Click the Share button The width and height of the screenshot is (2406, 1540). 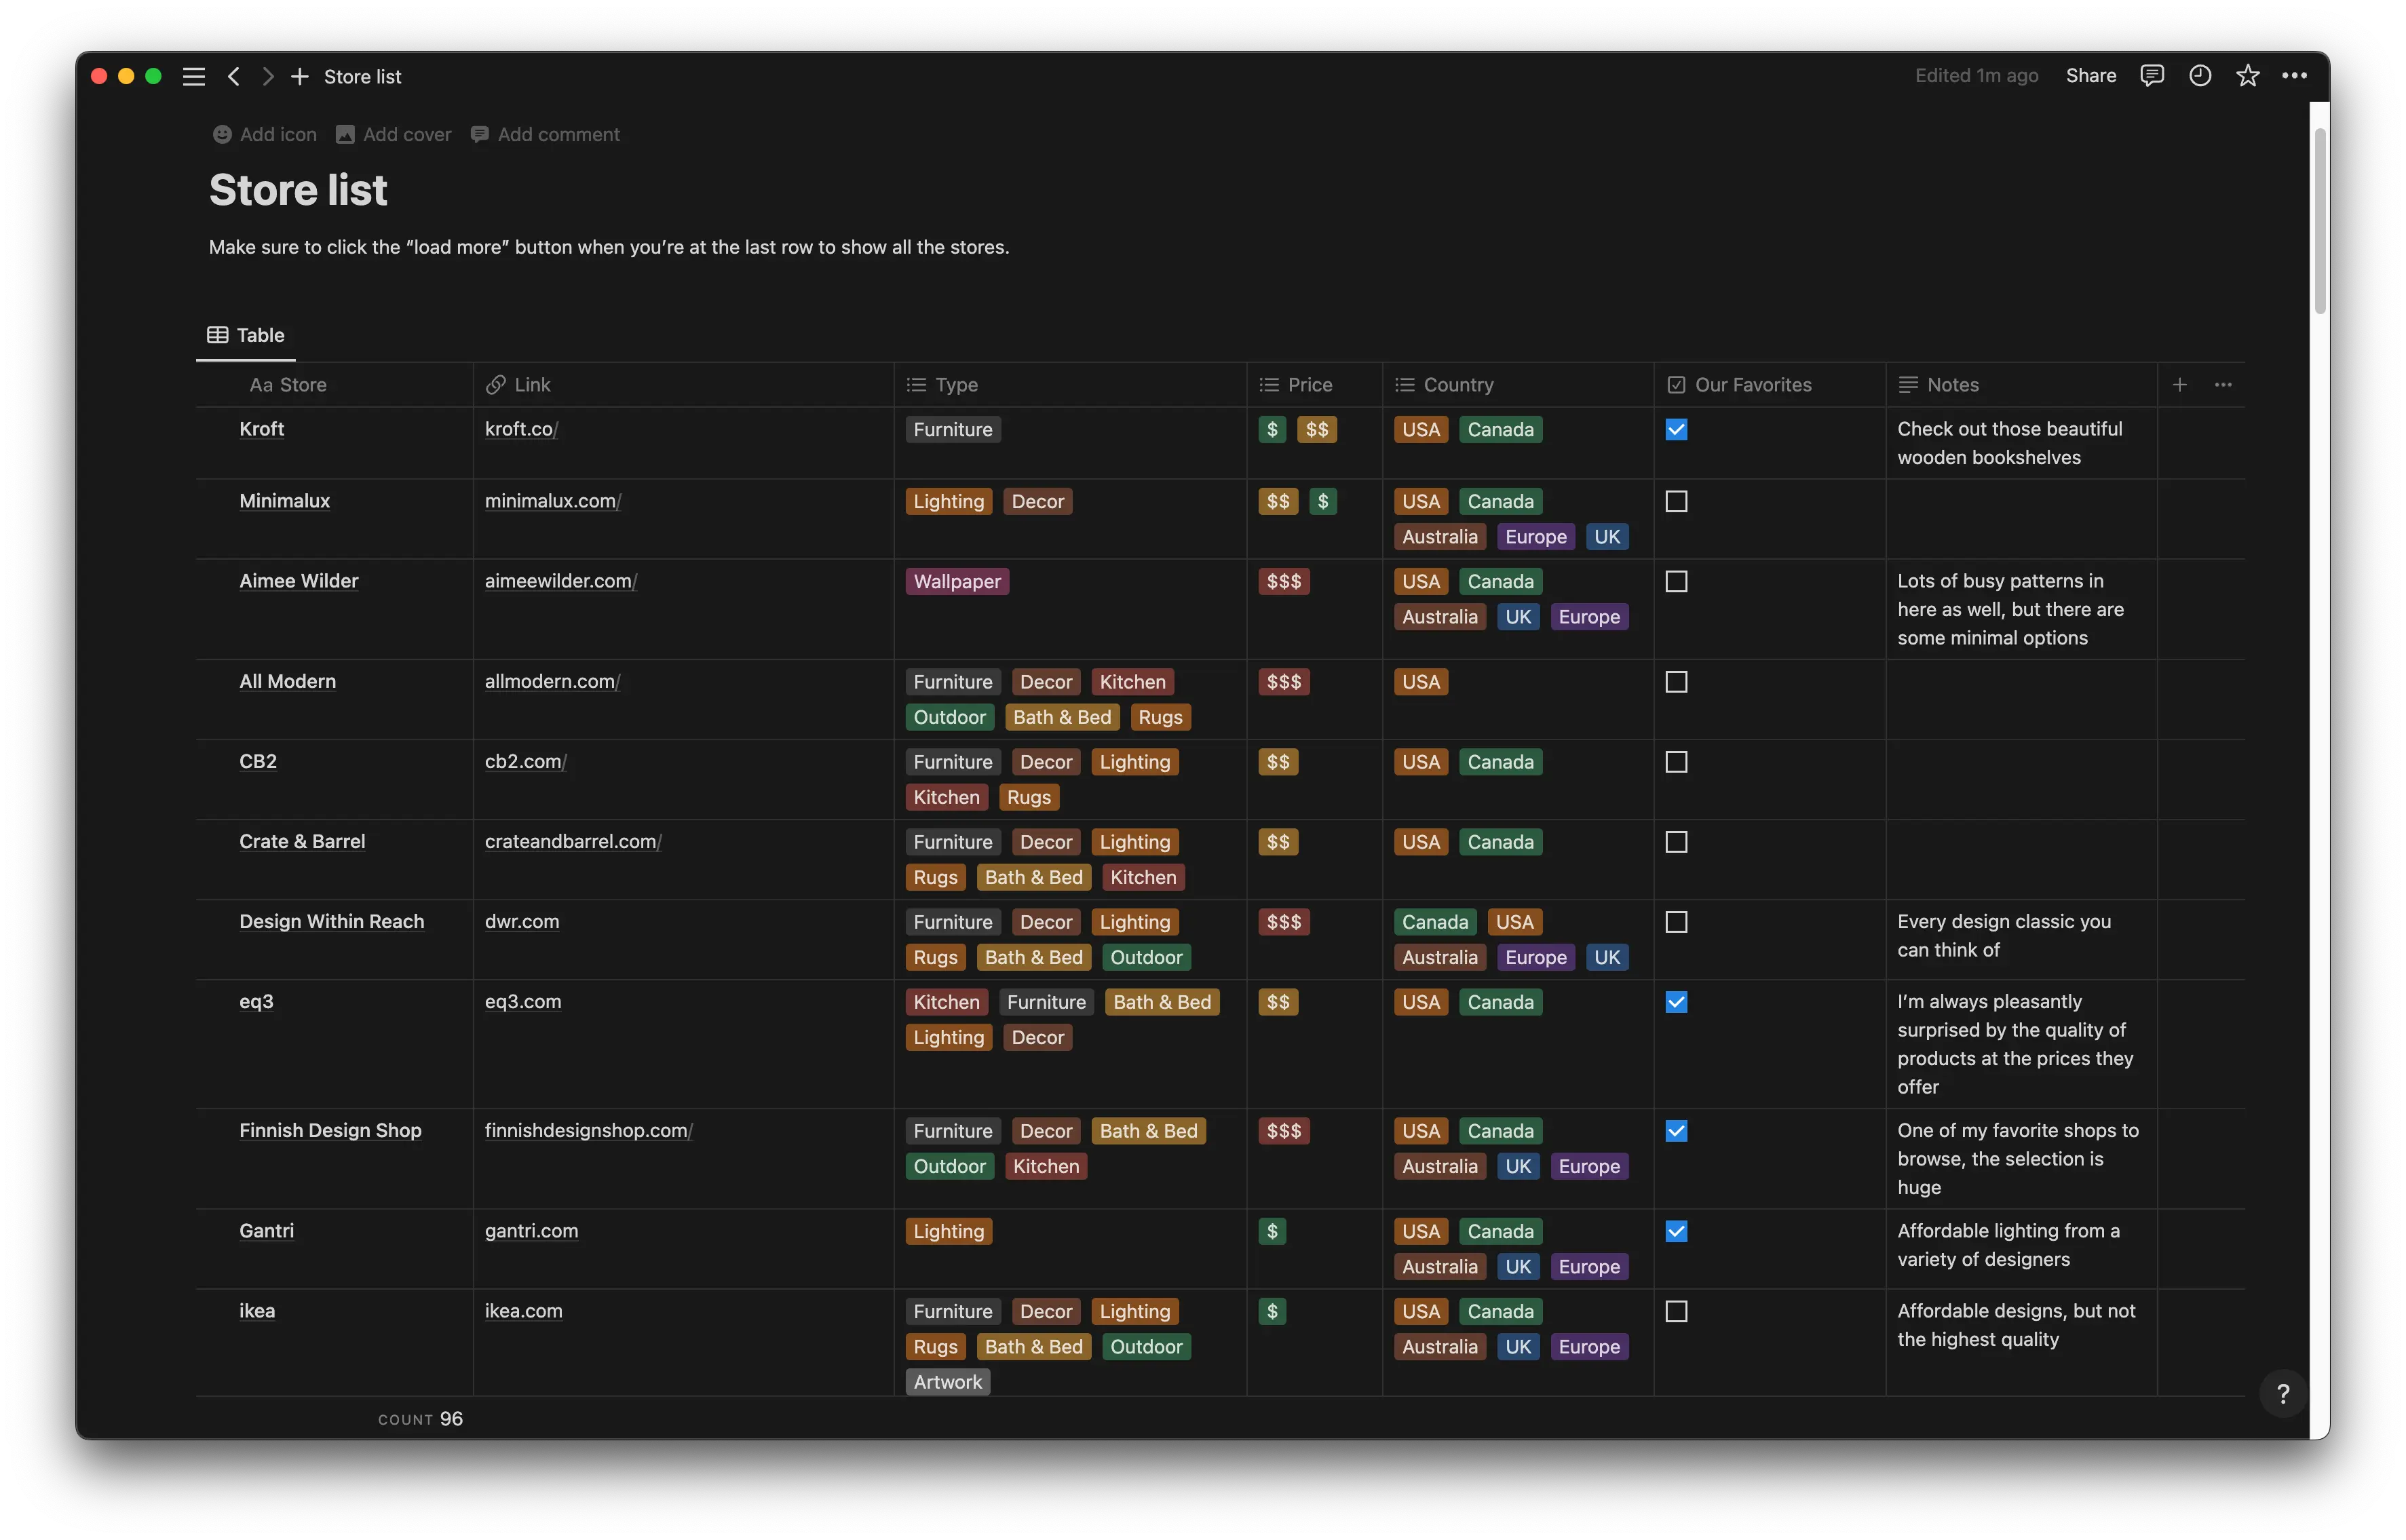tap(2091, 76)
